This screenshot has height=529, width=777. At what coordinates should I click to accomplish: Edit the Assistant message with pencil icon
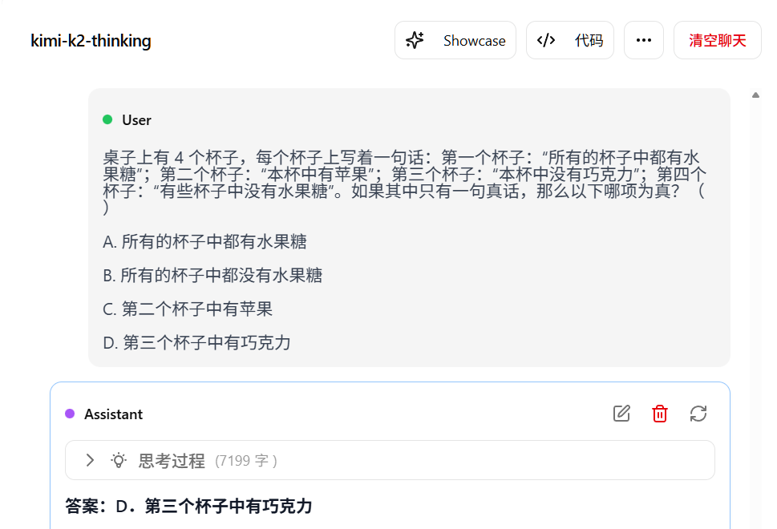click(621, 414)
